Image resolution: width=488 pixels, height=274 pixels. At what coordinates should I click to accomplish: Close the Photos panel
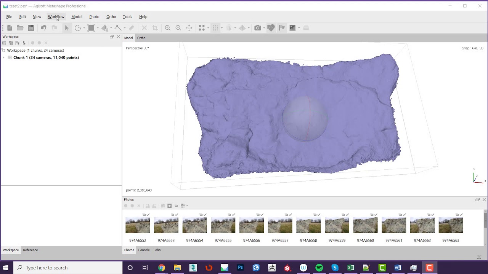click(484, 199)
